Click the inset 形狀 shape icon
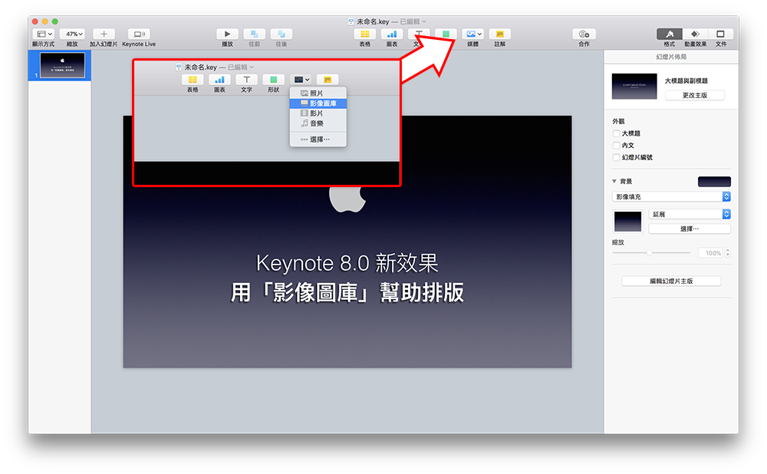Viewport: 767px width, 474px height. pos(274,80)
